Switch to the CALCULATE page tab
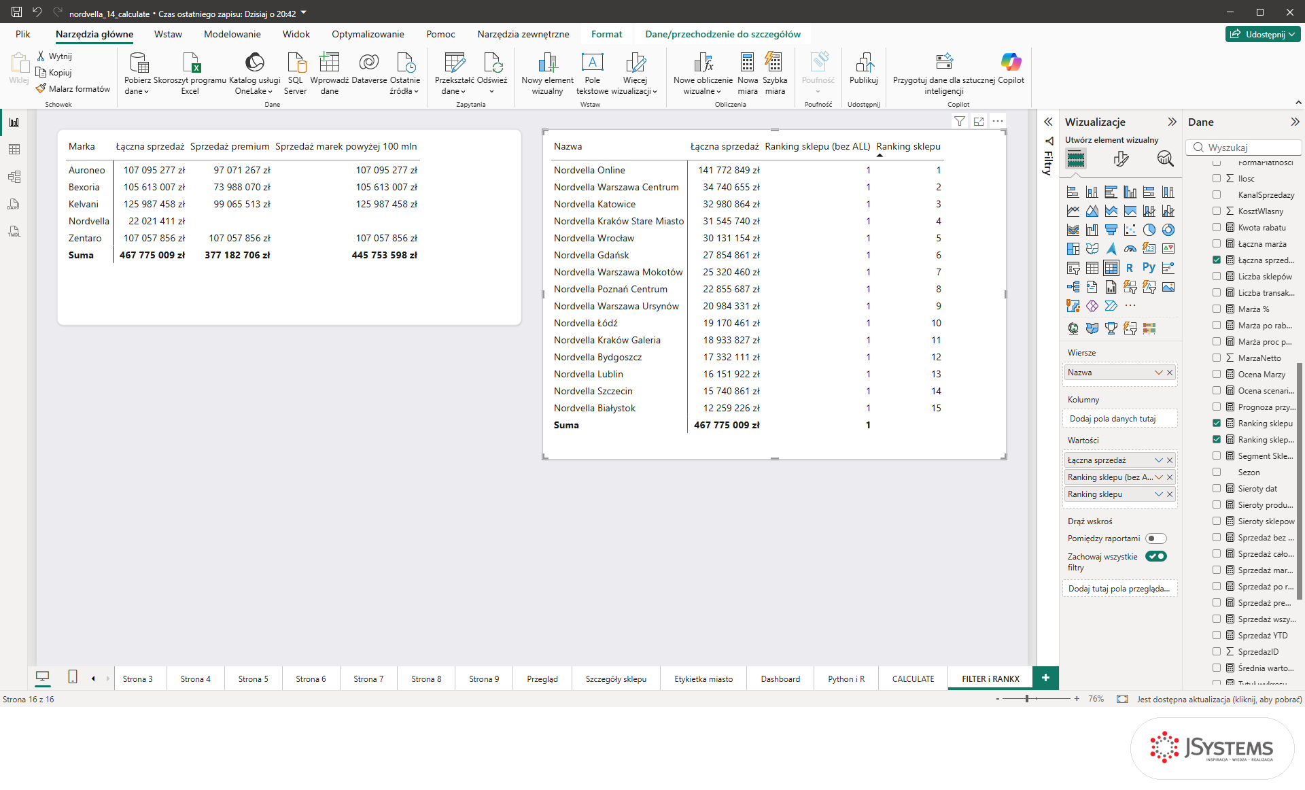 (x=913, y=679)
